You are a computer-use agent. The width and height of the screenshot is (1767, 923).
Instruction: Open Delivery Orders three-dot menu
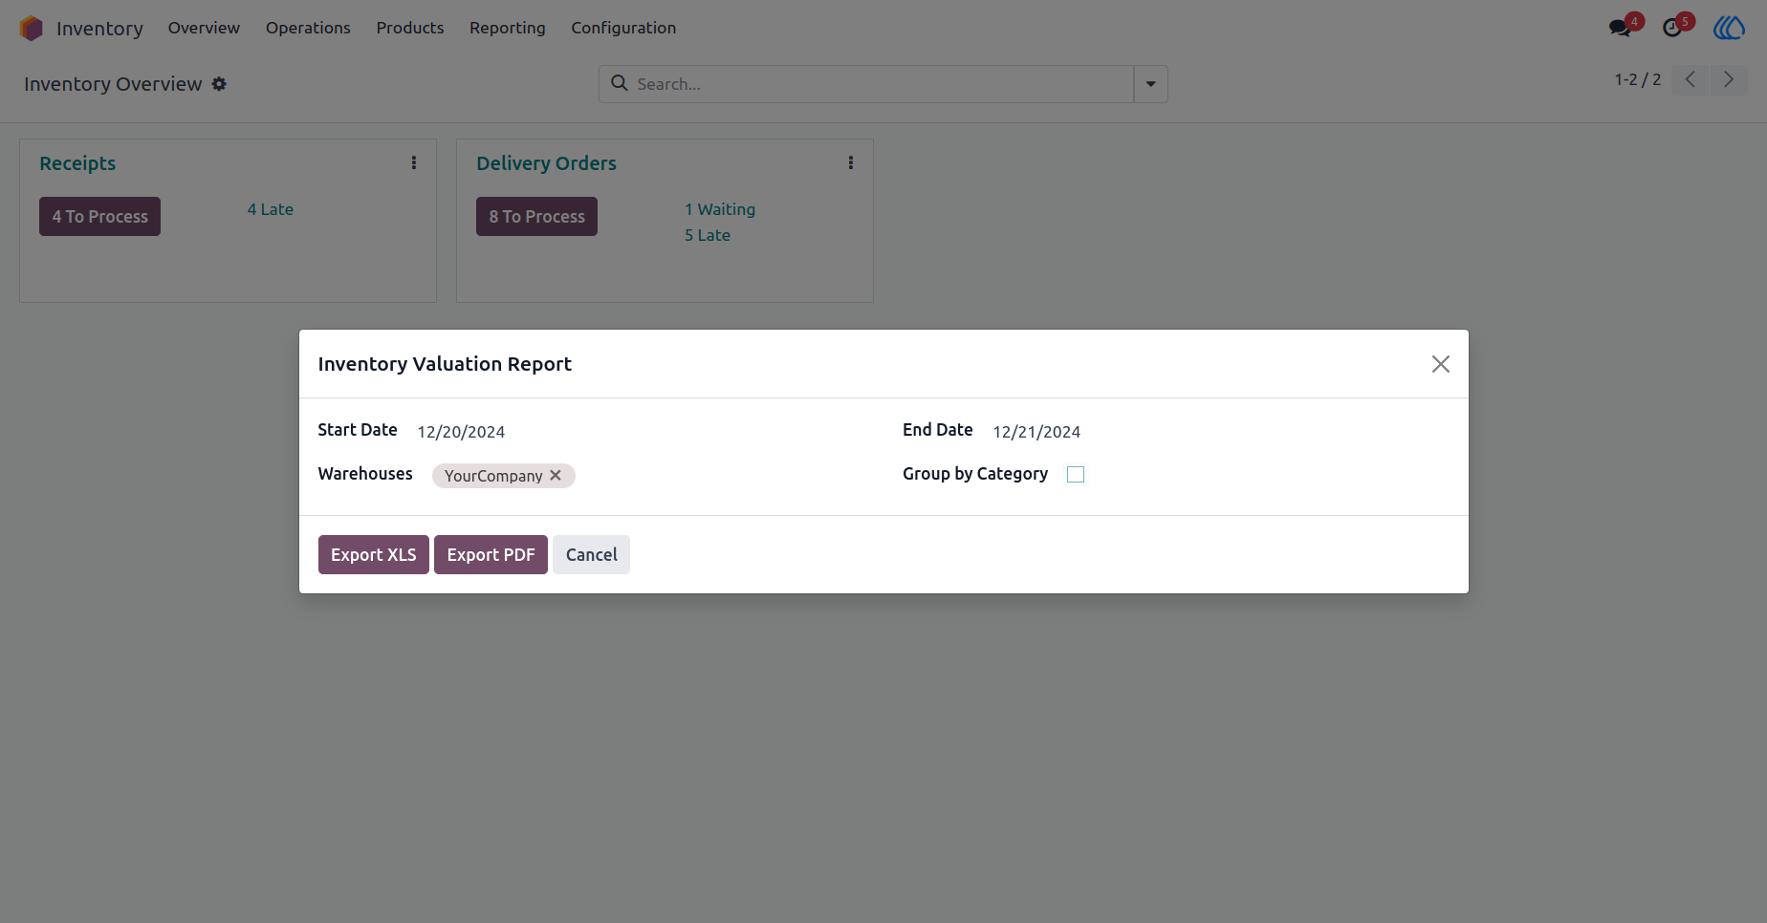[x=851, y=162]
